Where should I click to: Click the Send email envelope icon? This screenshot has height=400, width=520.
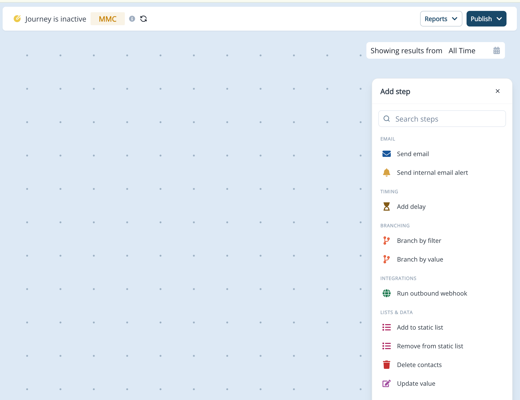pyautogui.click(x=387, y=154)
